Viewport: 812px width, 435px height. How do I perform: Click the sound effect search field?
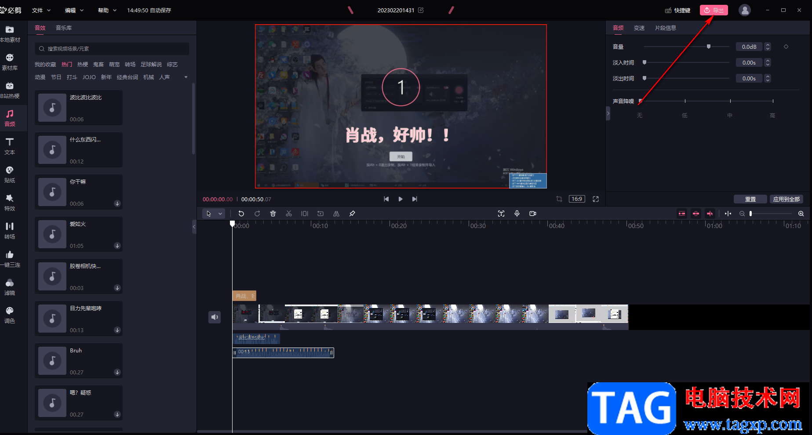112,49
